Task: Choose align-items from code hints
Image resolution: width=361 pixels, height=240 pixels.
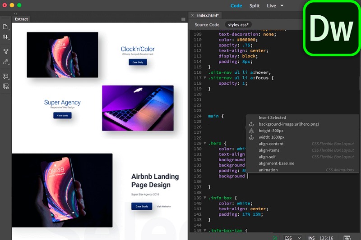Action: click(x=269, y=150)
